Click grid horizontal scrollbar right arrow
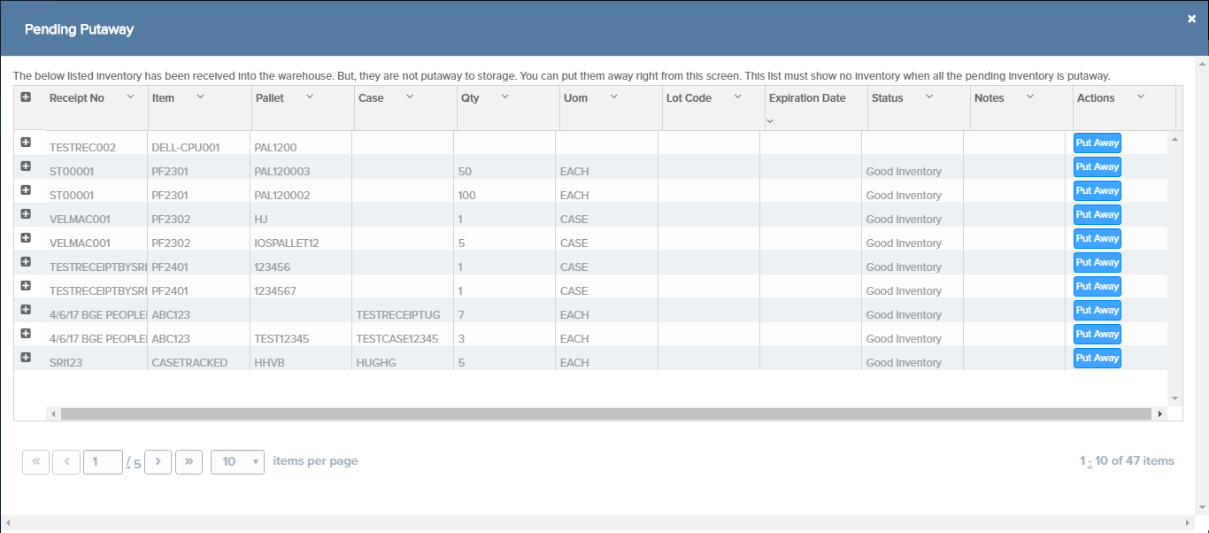 click(x=1160, y=413)
